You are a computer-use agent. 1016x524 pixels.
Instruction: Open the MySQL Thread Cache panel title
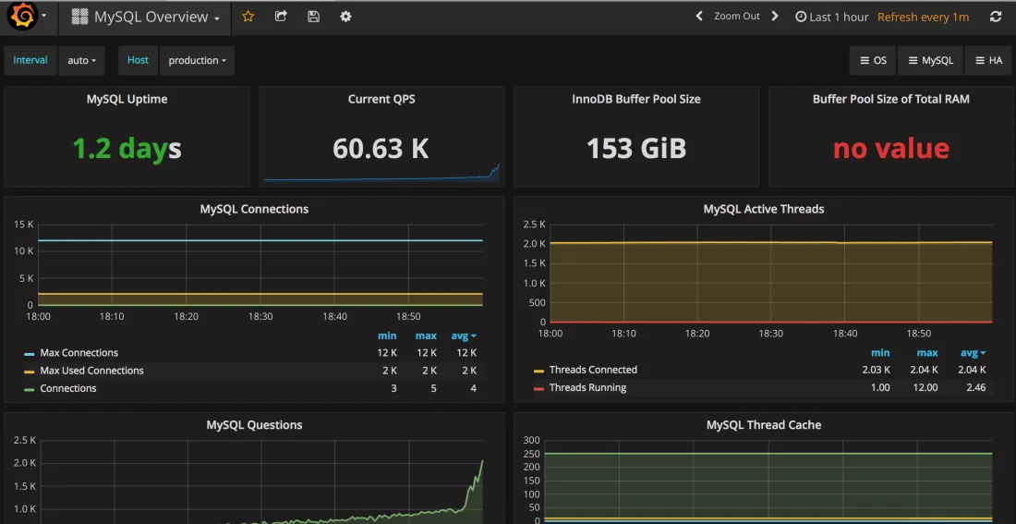(x=764, y=425)
